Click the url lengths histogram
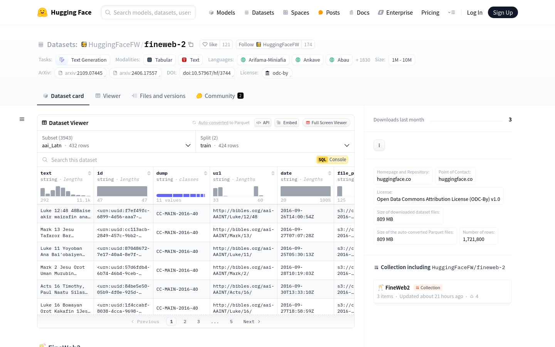The image size is (555, 347). [x=238, y=191]
